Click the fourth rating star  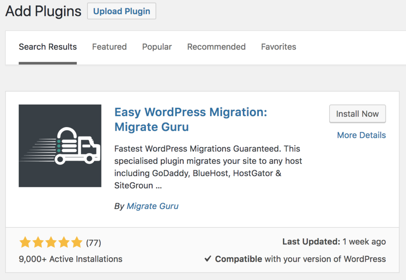click(x=64, y=242)
